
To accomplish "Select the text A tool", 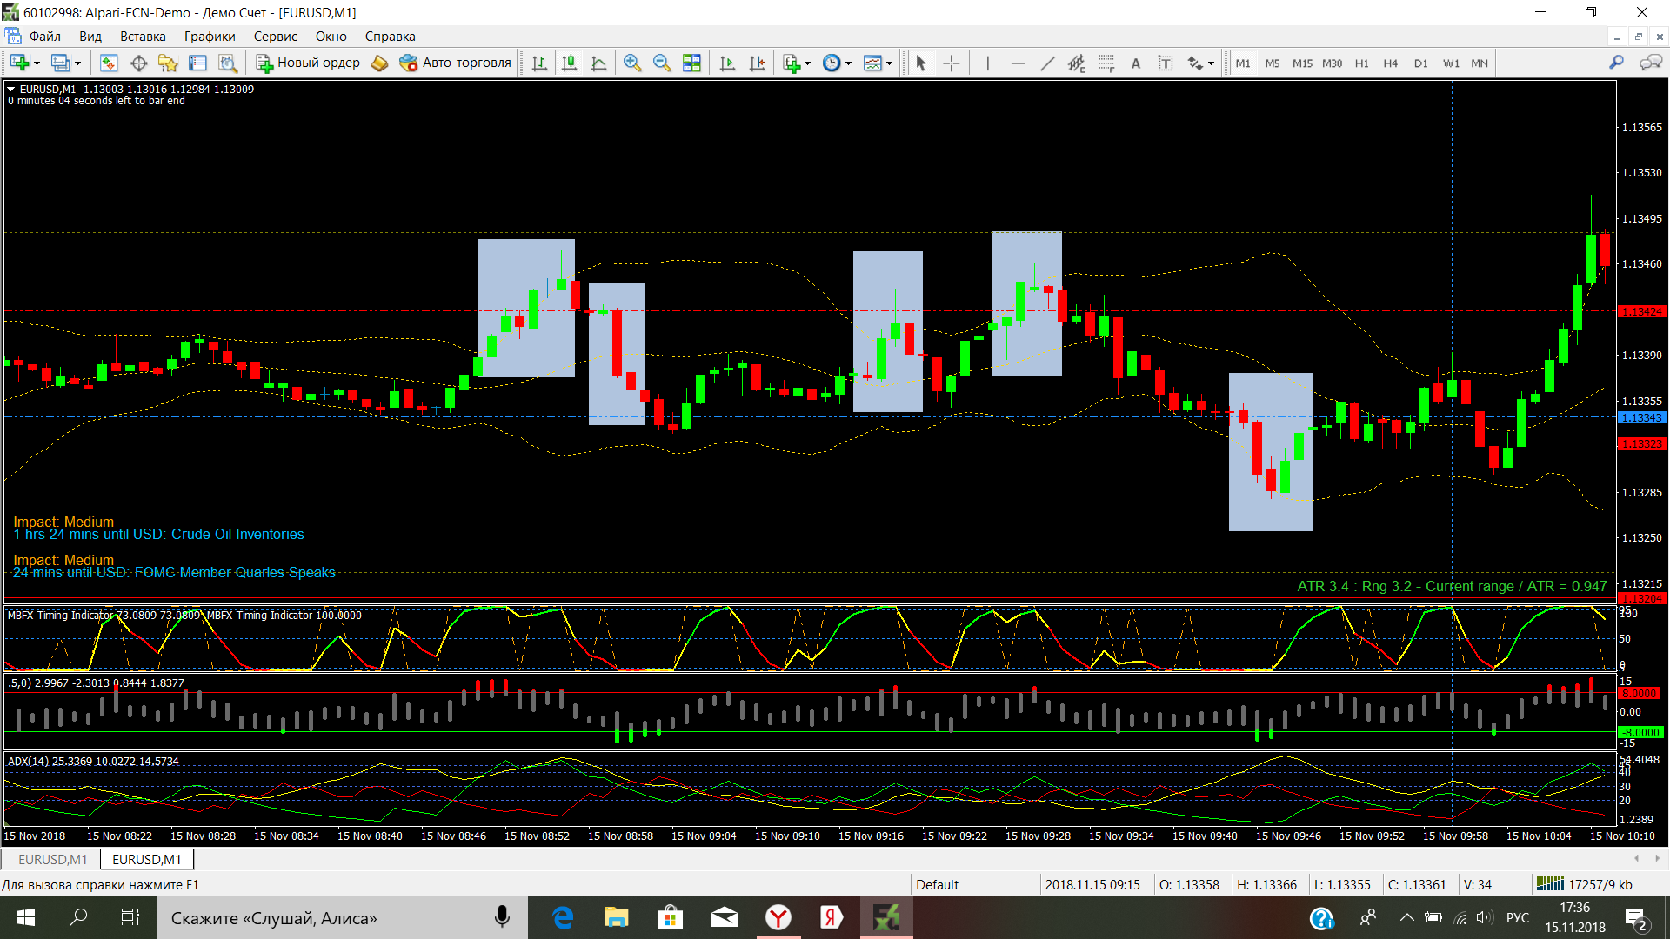I will pyautogui.click(x=1136, y=63).
